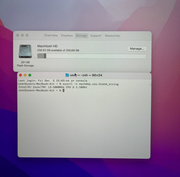Image resolution: width=180 pixels, height=177 pixels.
Task: Switch to the Overview tab
Action: (x=51, y=35)
